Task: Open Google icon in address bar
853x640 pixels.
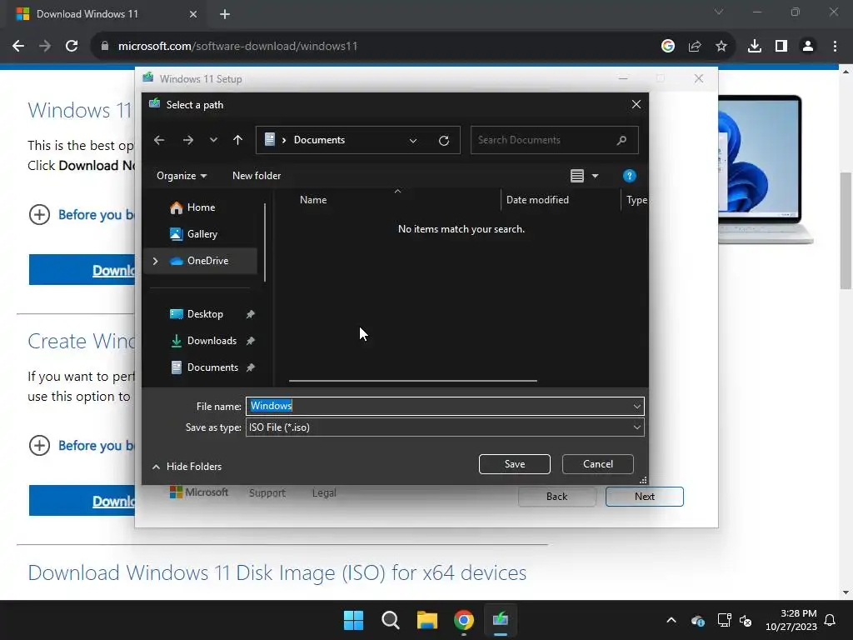Action: tap(668, 47)
